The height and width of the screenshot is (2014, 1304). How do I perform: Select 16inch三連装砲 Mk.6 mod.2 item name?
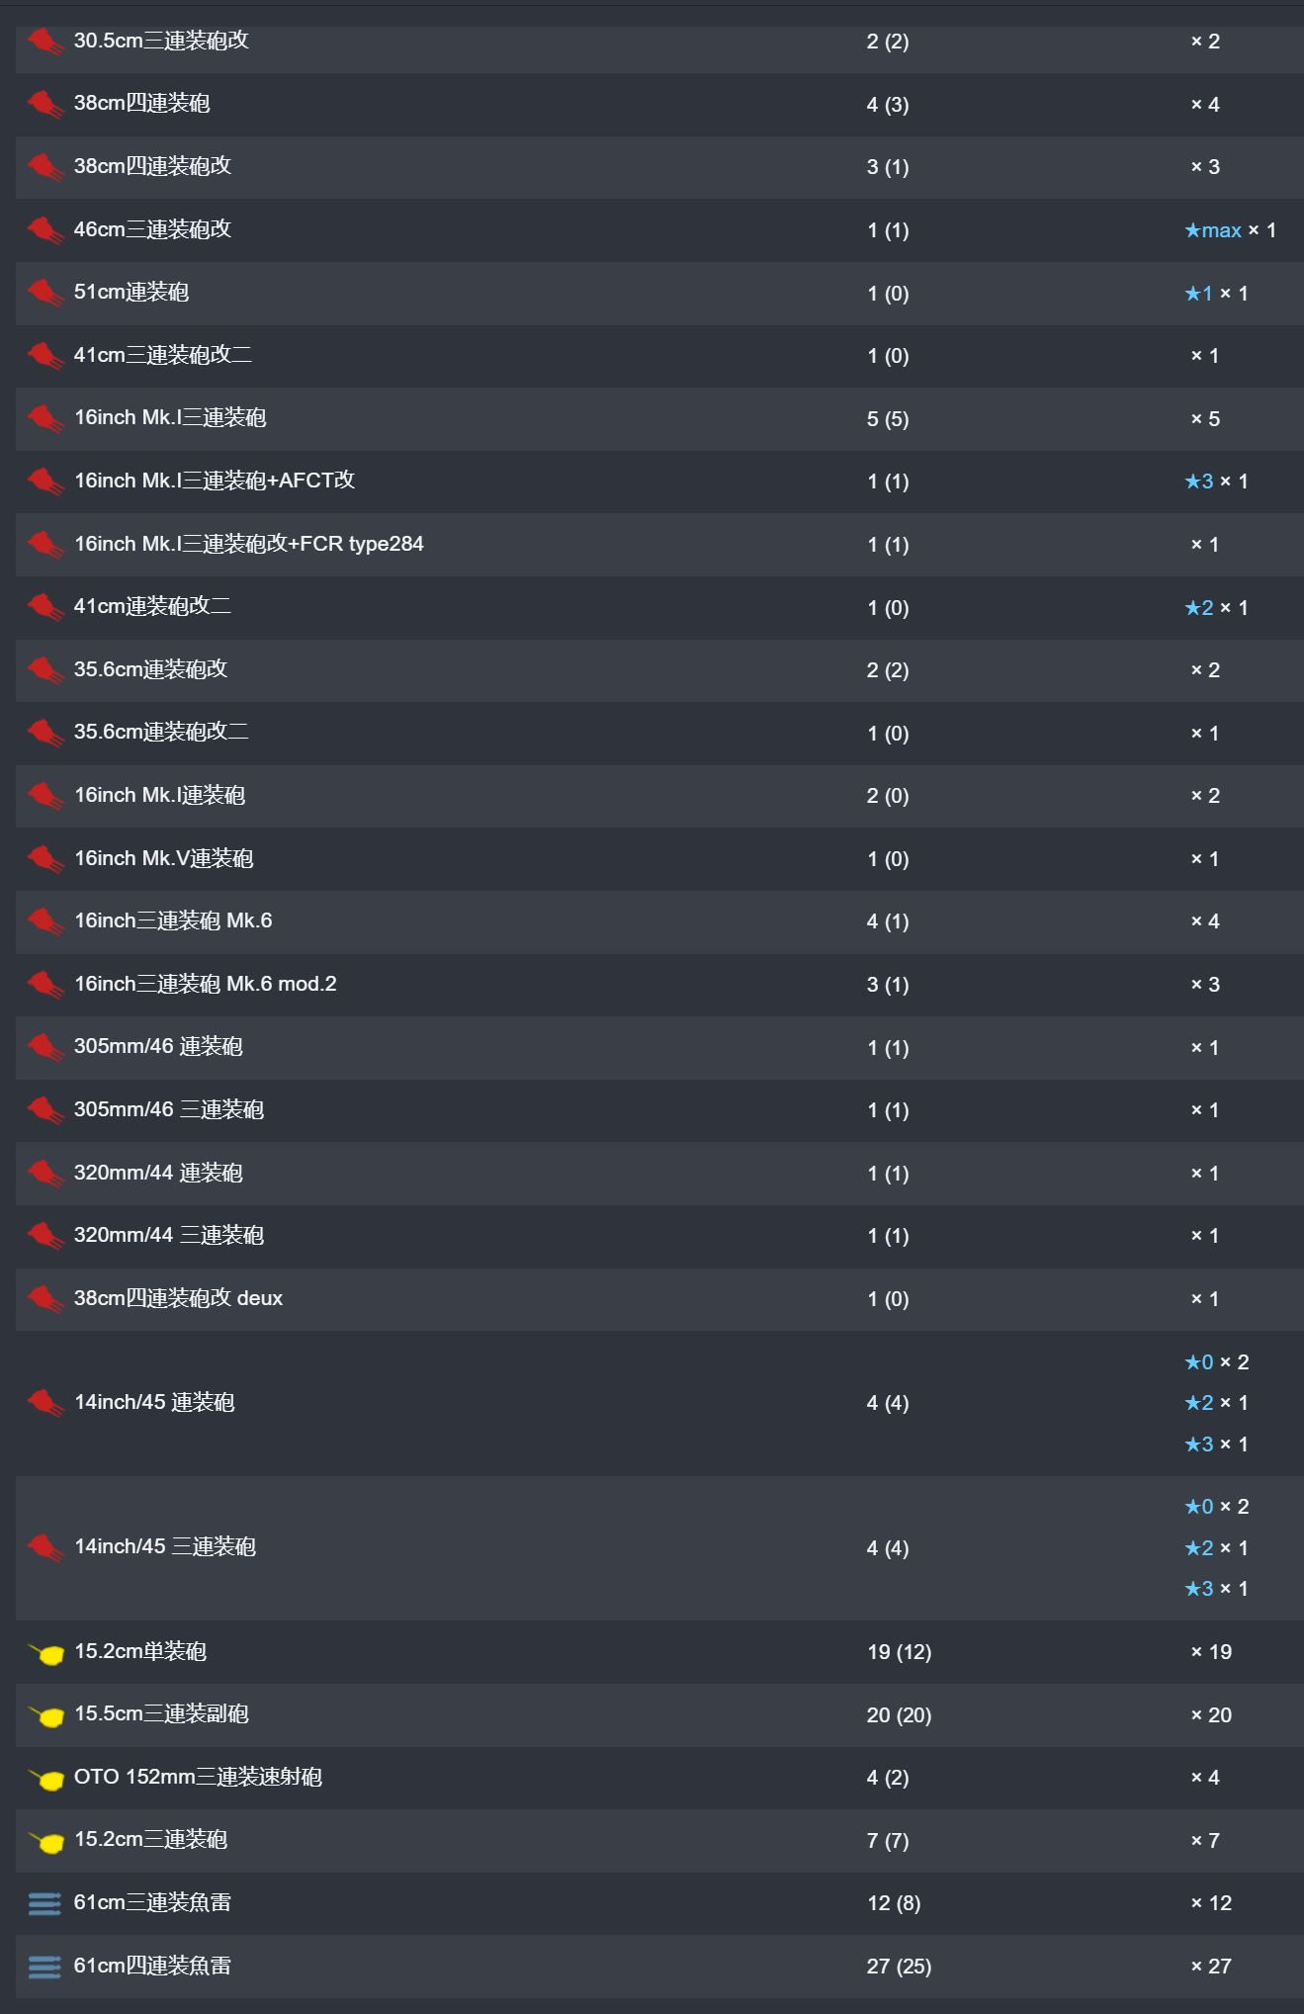(x=206, y=984)
